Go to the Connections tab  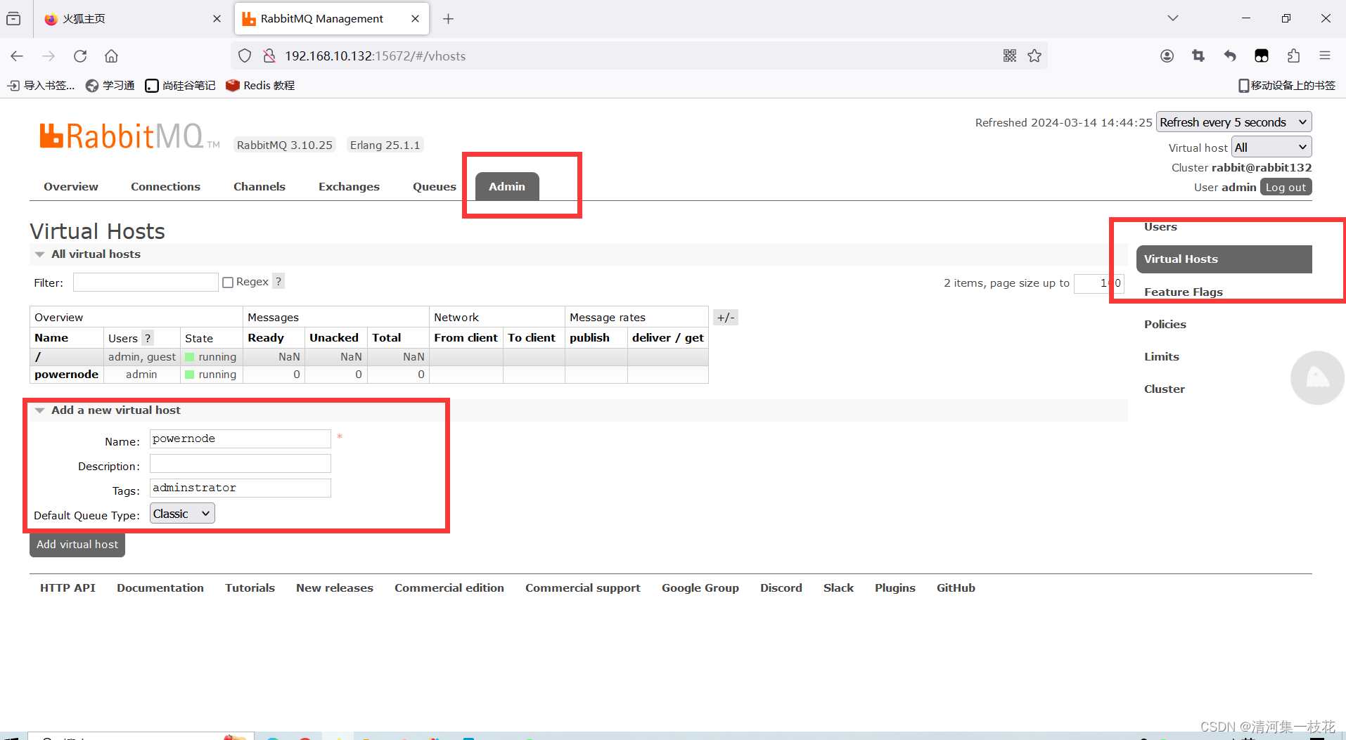click(x=165, y=187)
